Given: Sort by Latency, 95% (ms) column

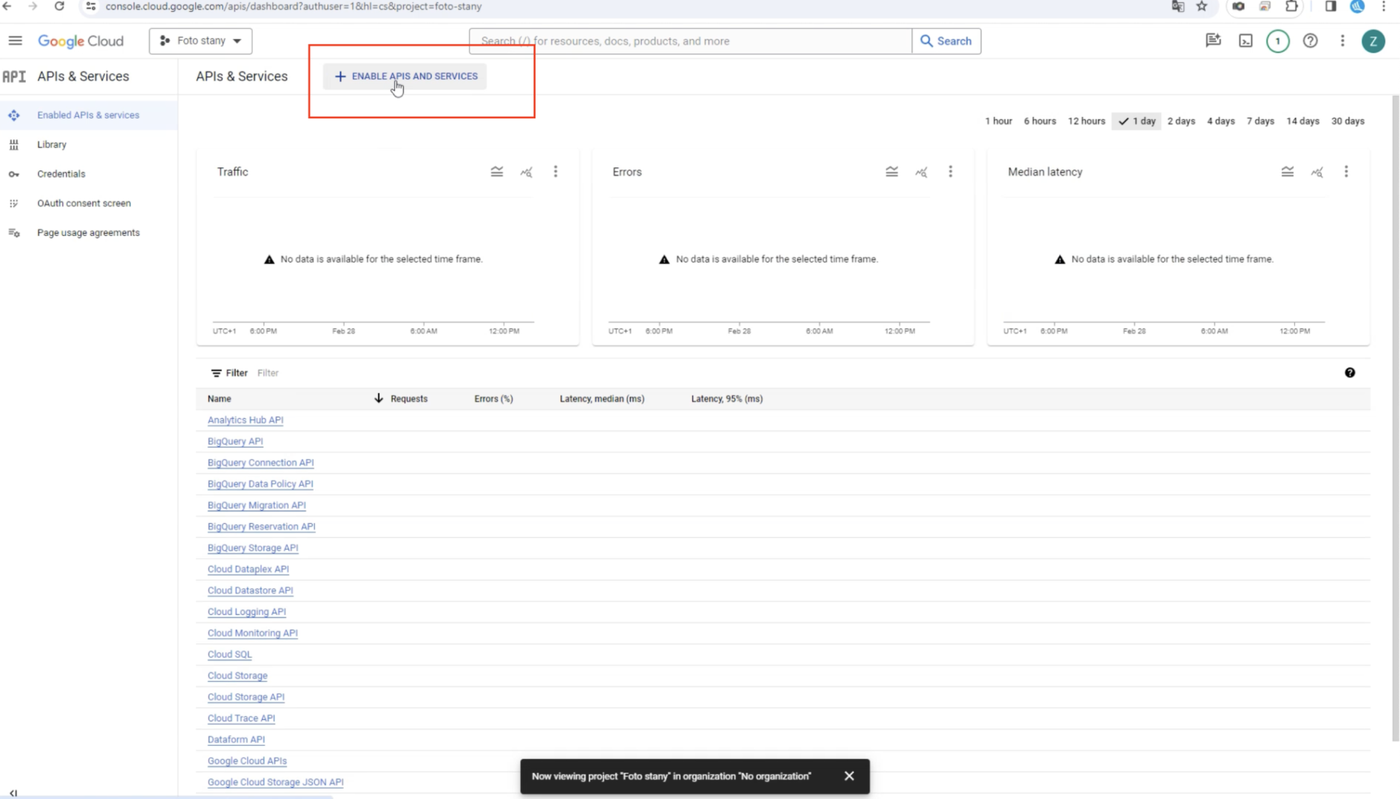Looking at the screenshot, I should pyautogui.click(x=726, y=399).
